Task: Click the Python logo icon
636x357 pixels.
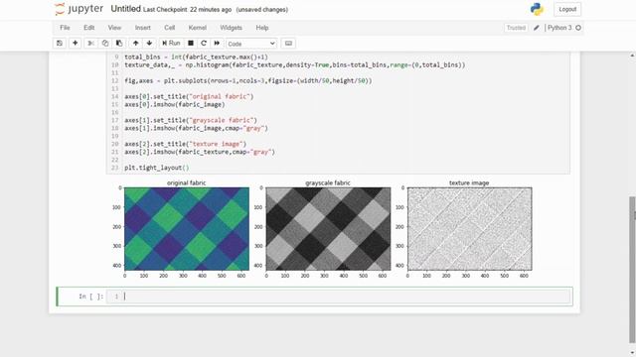Action: (x=537, y=9)
